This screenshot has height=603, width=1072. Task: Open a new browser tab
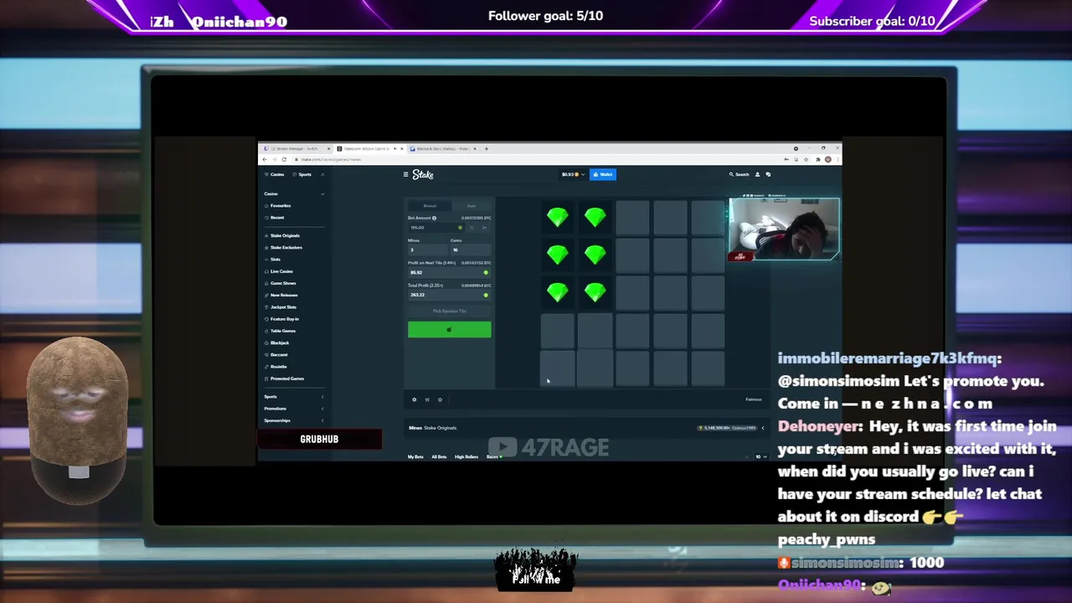[x=486, y=148]
